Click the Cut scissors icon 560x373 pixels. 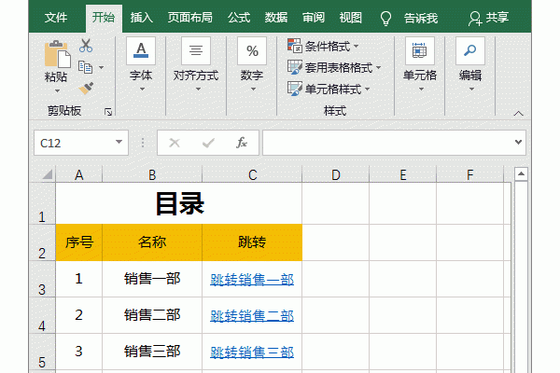coord(86,46)
